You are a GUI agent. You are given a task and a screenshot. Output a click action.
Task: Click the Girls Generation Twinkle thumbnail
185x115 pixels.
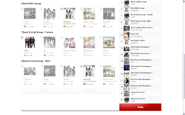(69, 42)
